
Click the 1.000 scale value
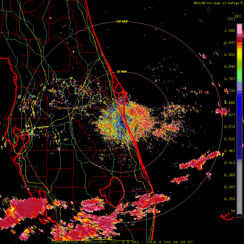(x=230, y=30)
